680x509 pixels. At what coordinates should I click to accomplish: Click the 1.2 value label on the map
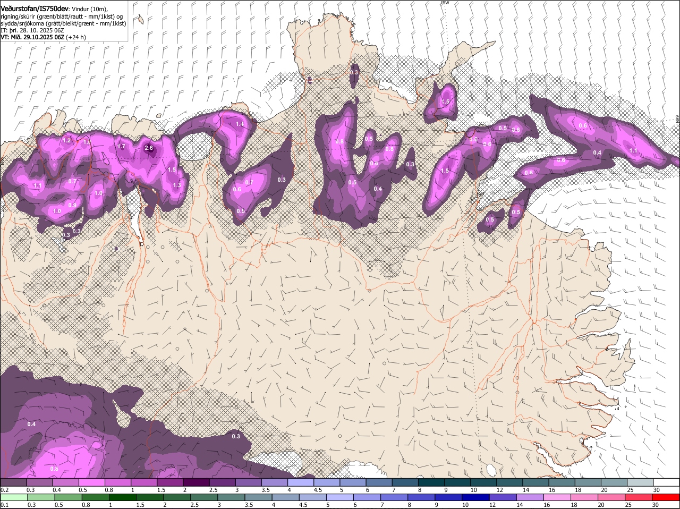pos(66,141)
